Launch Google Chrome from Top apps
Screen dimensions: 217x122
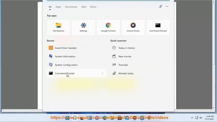click(x=108, y=27)
